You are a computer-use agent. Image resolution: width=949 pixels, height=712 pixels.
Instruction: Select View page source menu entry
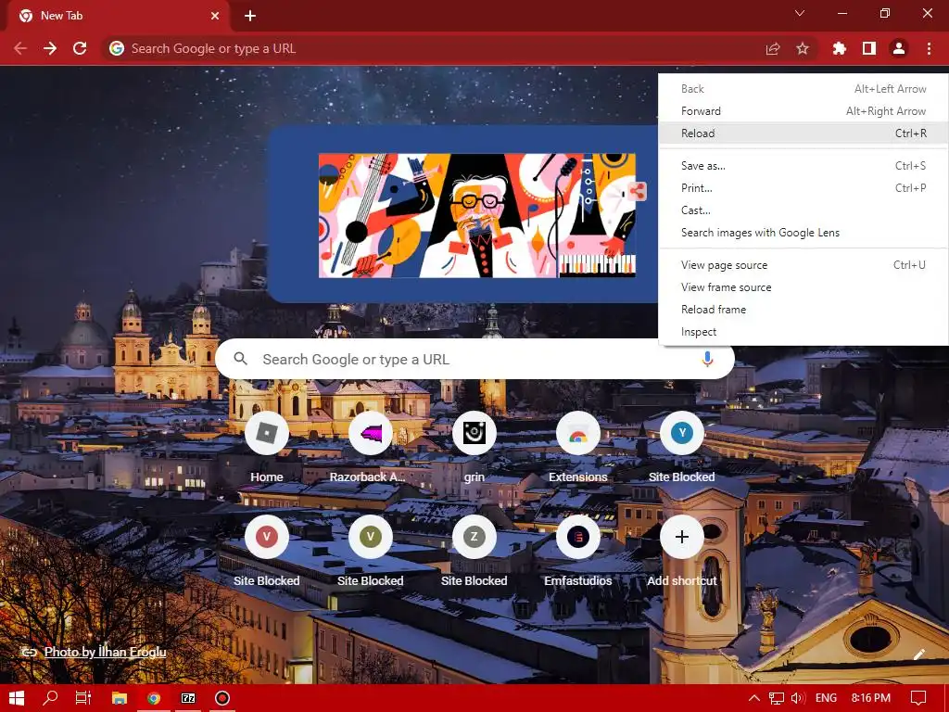tap(803, 264)
